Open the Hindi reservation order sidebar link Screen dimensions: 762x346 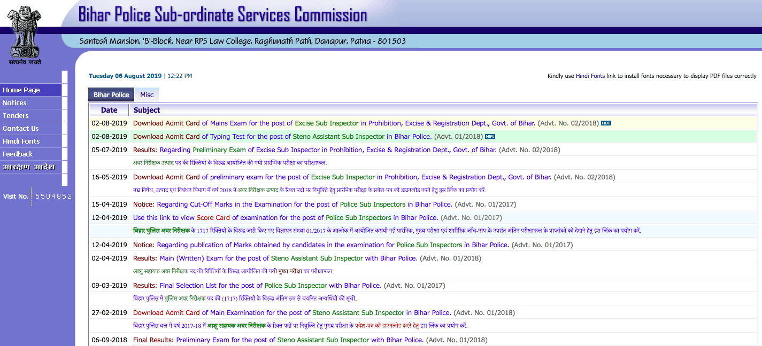(x=28, y=167)
